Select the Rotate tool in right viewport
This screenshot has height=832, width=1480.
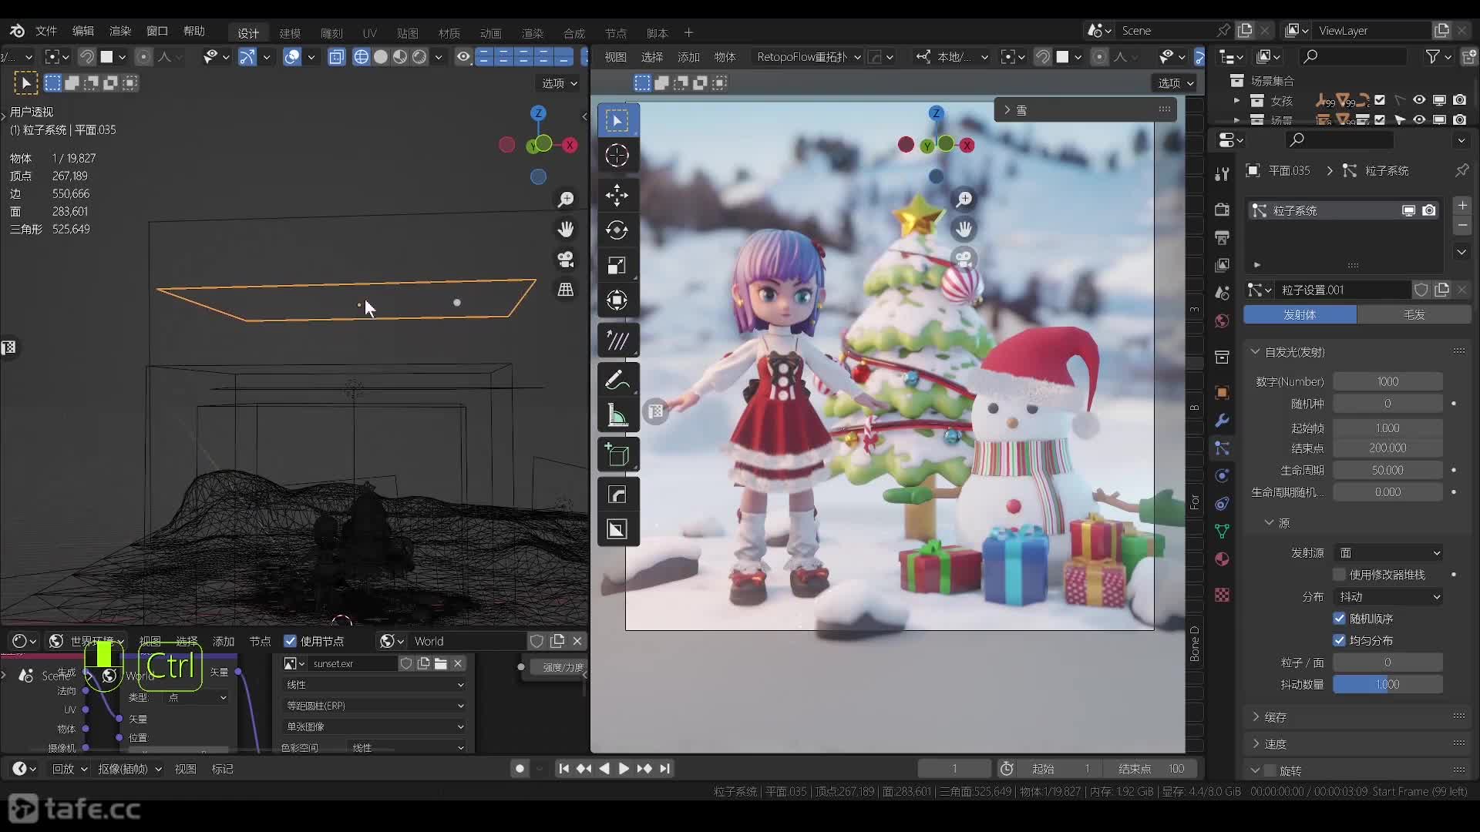pyautogui.click(x=617, y=230)
